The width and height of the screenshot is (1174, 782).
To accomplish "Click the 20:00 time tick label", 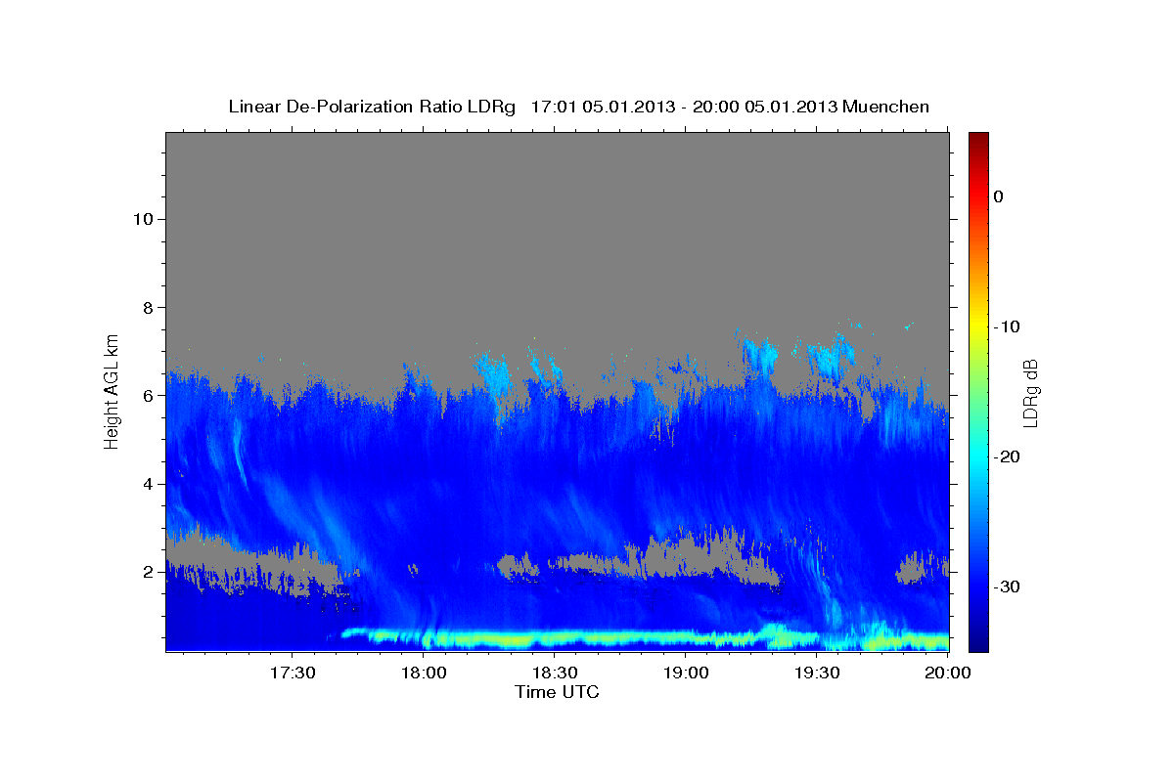I will (x=947, y=673).
